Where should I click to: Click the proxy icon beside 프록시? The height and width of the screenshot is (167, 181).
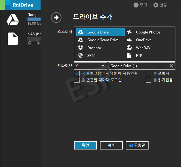point(155,73)
